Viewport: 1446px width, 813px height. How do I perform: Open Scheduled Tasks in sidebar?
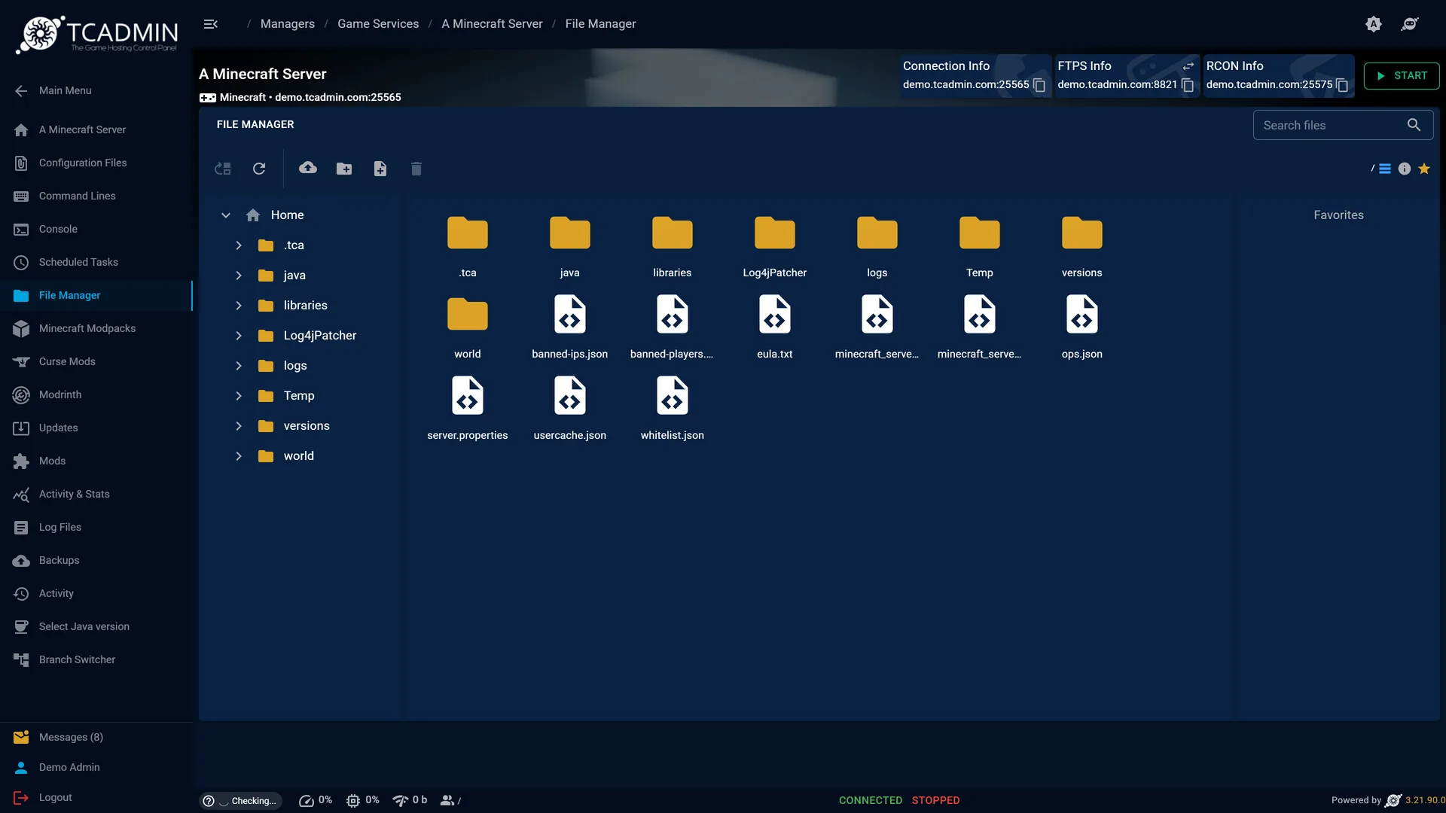coord(96,262)
